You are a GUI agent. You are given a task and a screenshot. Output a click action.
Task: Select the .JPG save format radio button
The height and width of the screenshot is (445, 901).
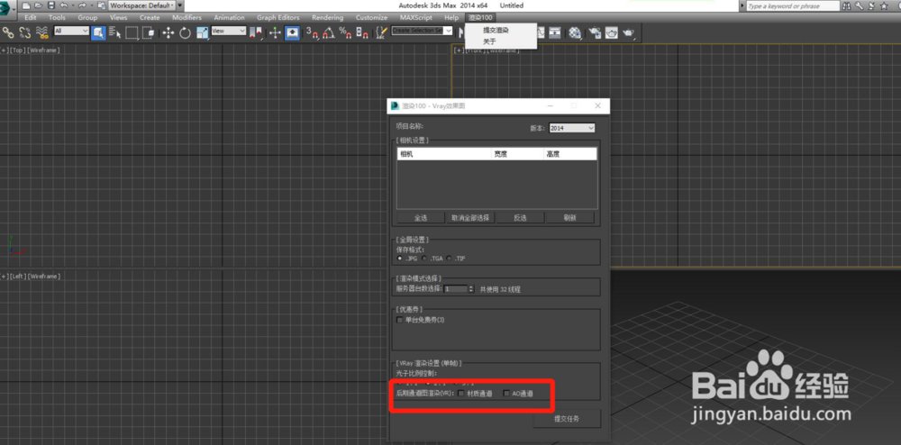click(400, 259)
